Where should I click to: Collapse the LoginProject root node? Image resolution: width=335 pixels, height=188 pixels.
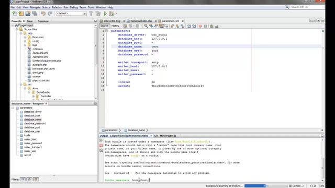pos(13,26)
